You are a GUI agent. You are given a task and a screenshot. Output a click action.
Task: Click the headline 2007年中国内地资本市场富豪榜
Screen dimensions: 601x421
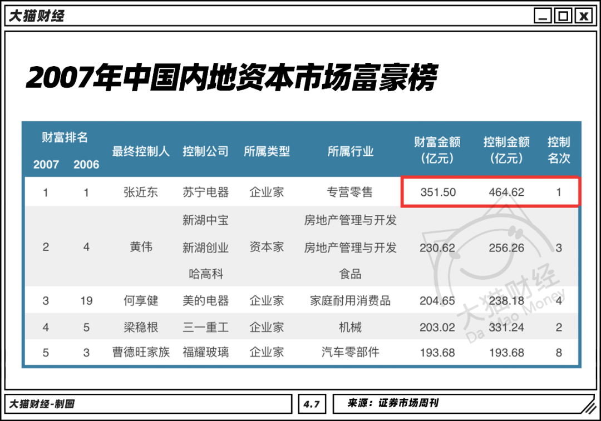click(x=232, y=78)
